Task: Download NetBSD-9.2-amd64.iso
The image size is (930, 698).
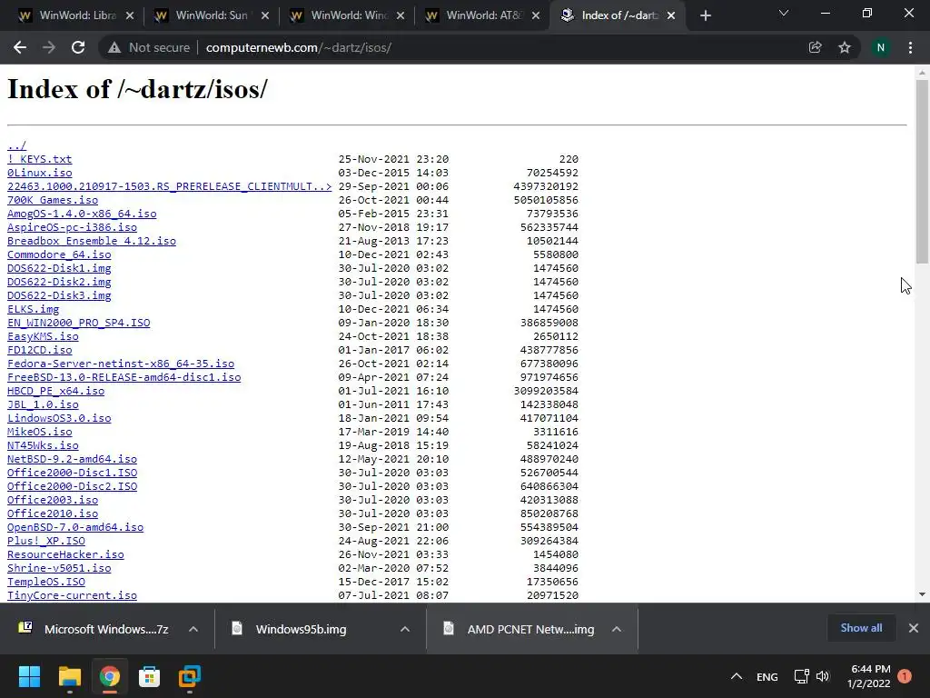Action: pos(72,459)
